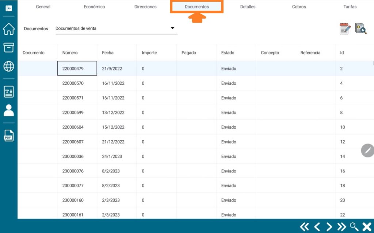Click the Referencia column header
374x233 pixels.
(x=310, y=53)
